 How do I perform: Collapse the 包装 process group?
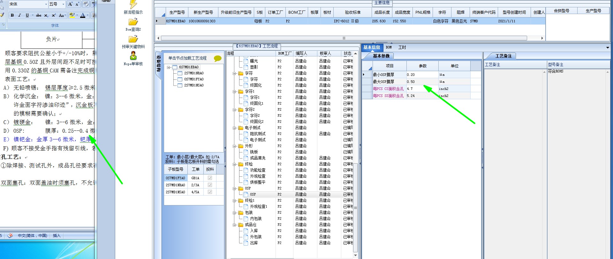coord(235,212)
